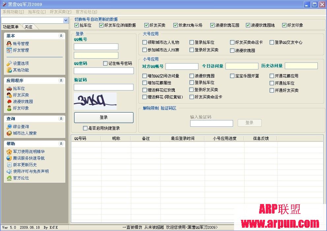
Task: Launch 抢车位 car icon
Action: point(9,89)
